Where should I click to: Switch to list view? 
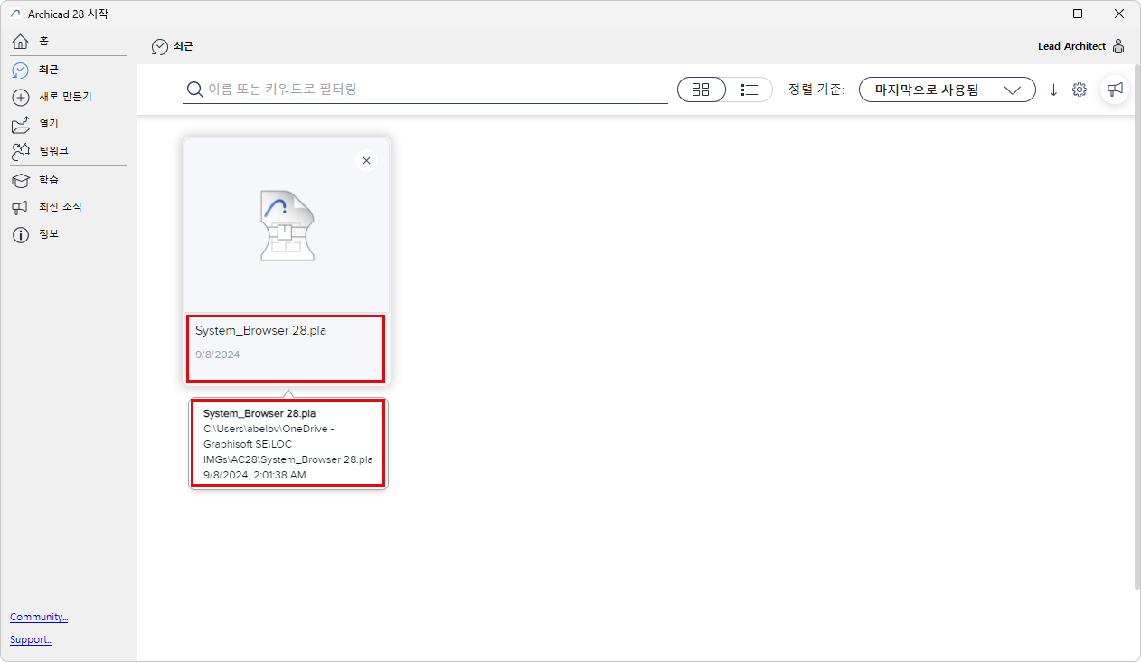(x=749, y=90)
